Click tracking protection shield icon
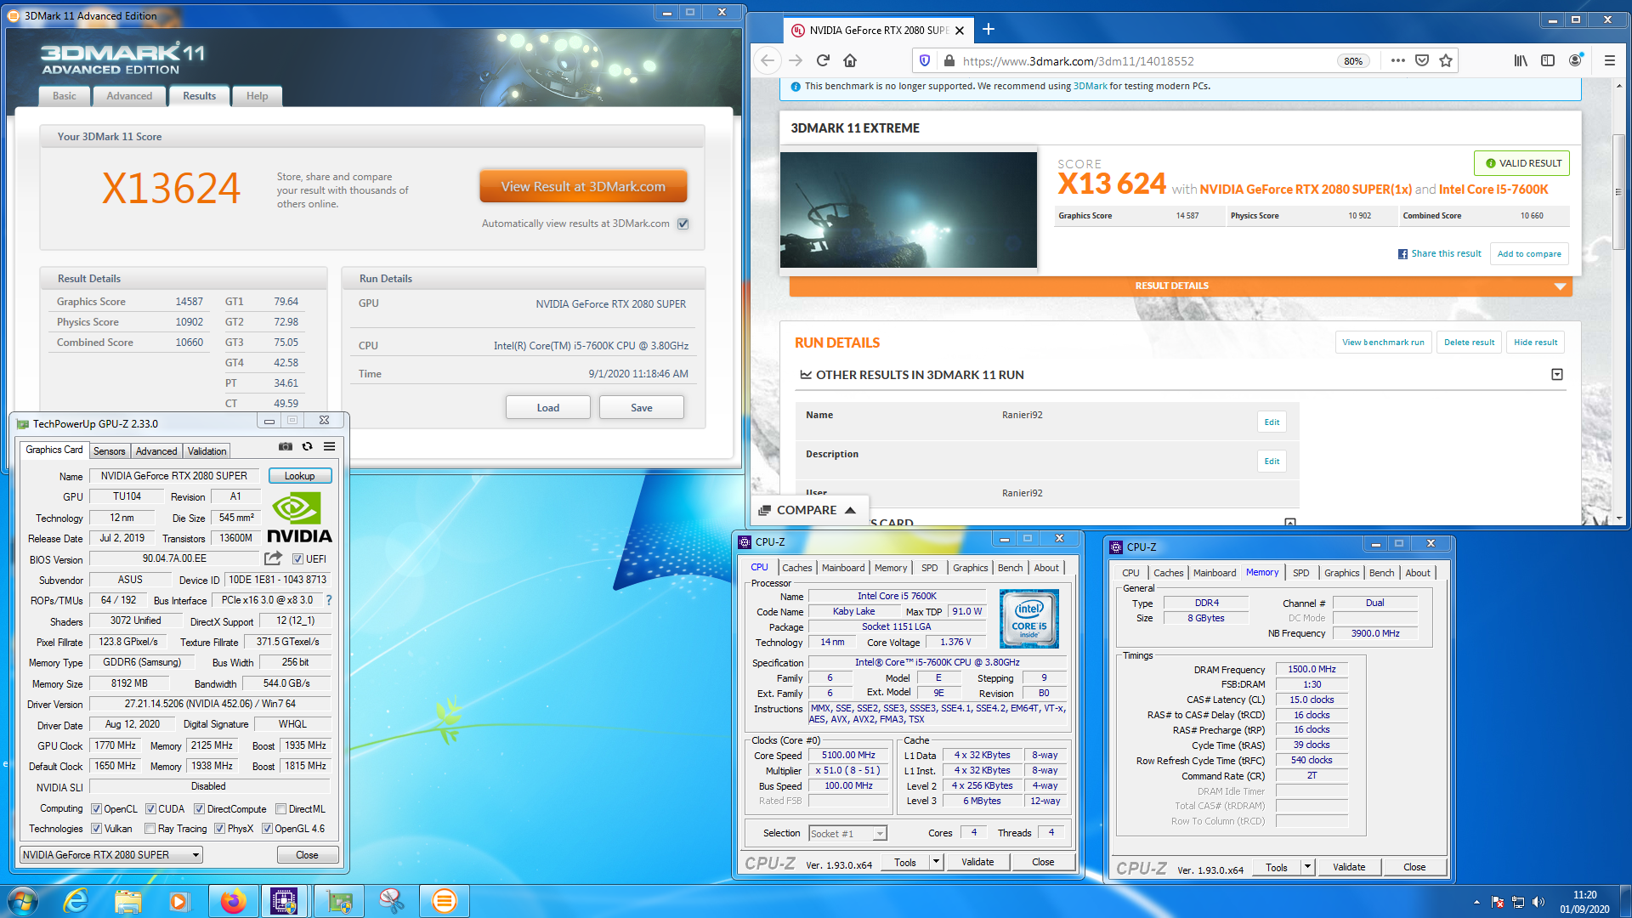Viewport: 1632px width, 918px height. tap(925, 60)
